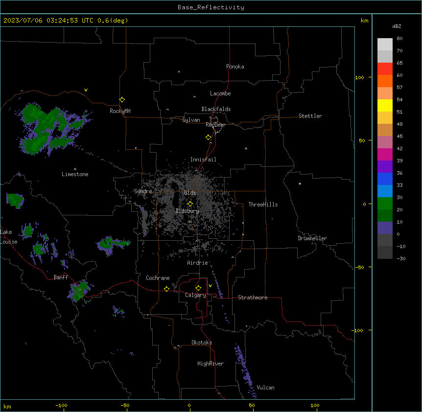Click the purple echo streak beside Vulcan

tap(245, 371)
